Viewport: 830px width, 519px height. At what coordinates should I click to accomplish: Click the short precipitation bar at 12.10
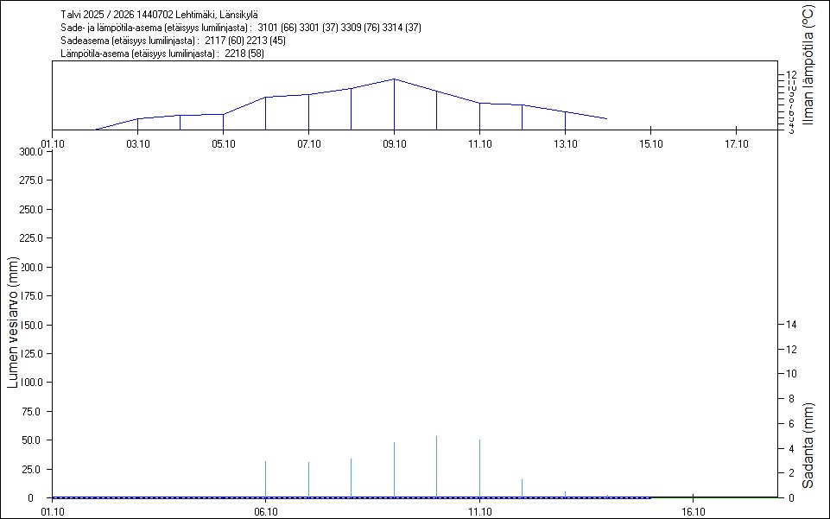(x=522, y=488)
